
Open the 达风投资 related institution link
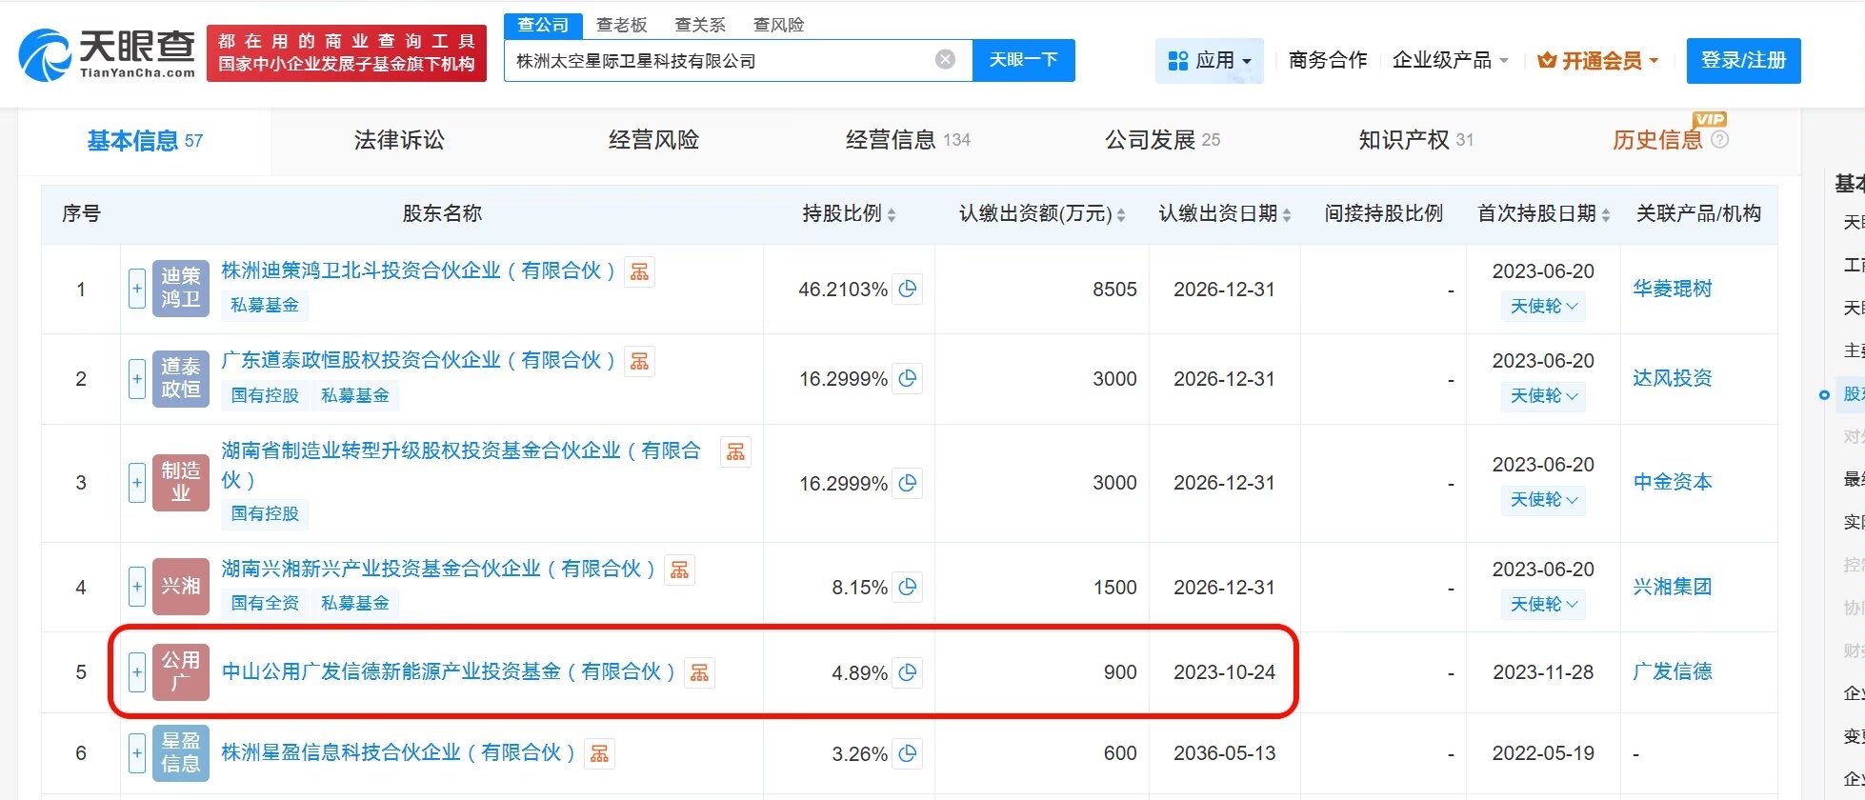[1672, 378]
